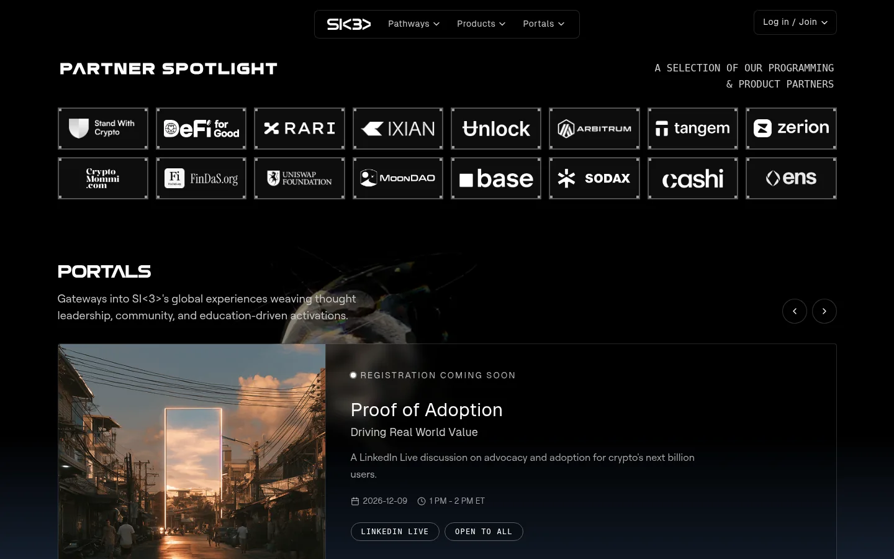Go to previous portal with left arrow

click(x=795, y=311)
